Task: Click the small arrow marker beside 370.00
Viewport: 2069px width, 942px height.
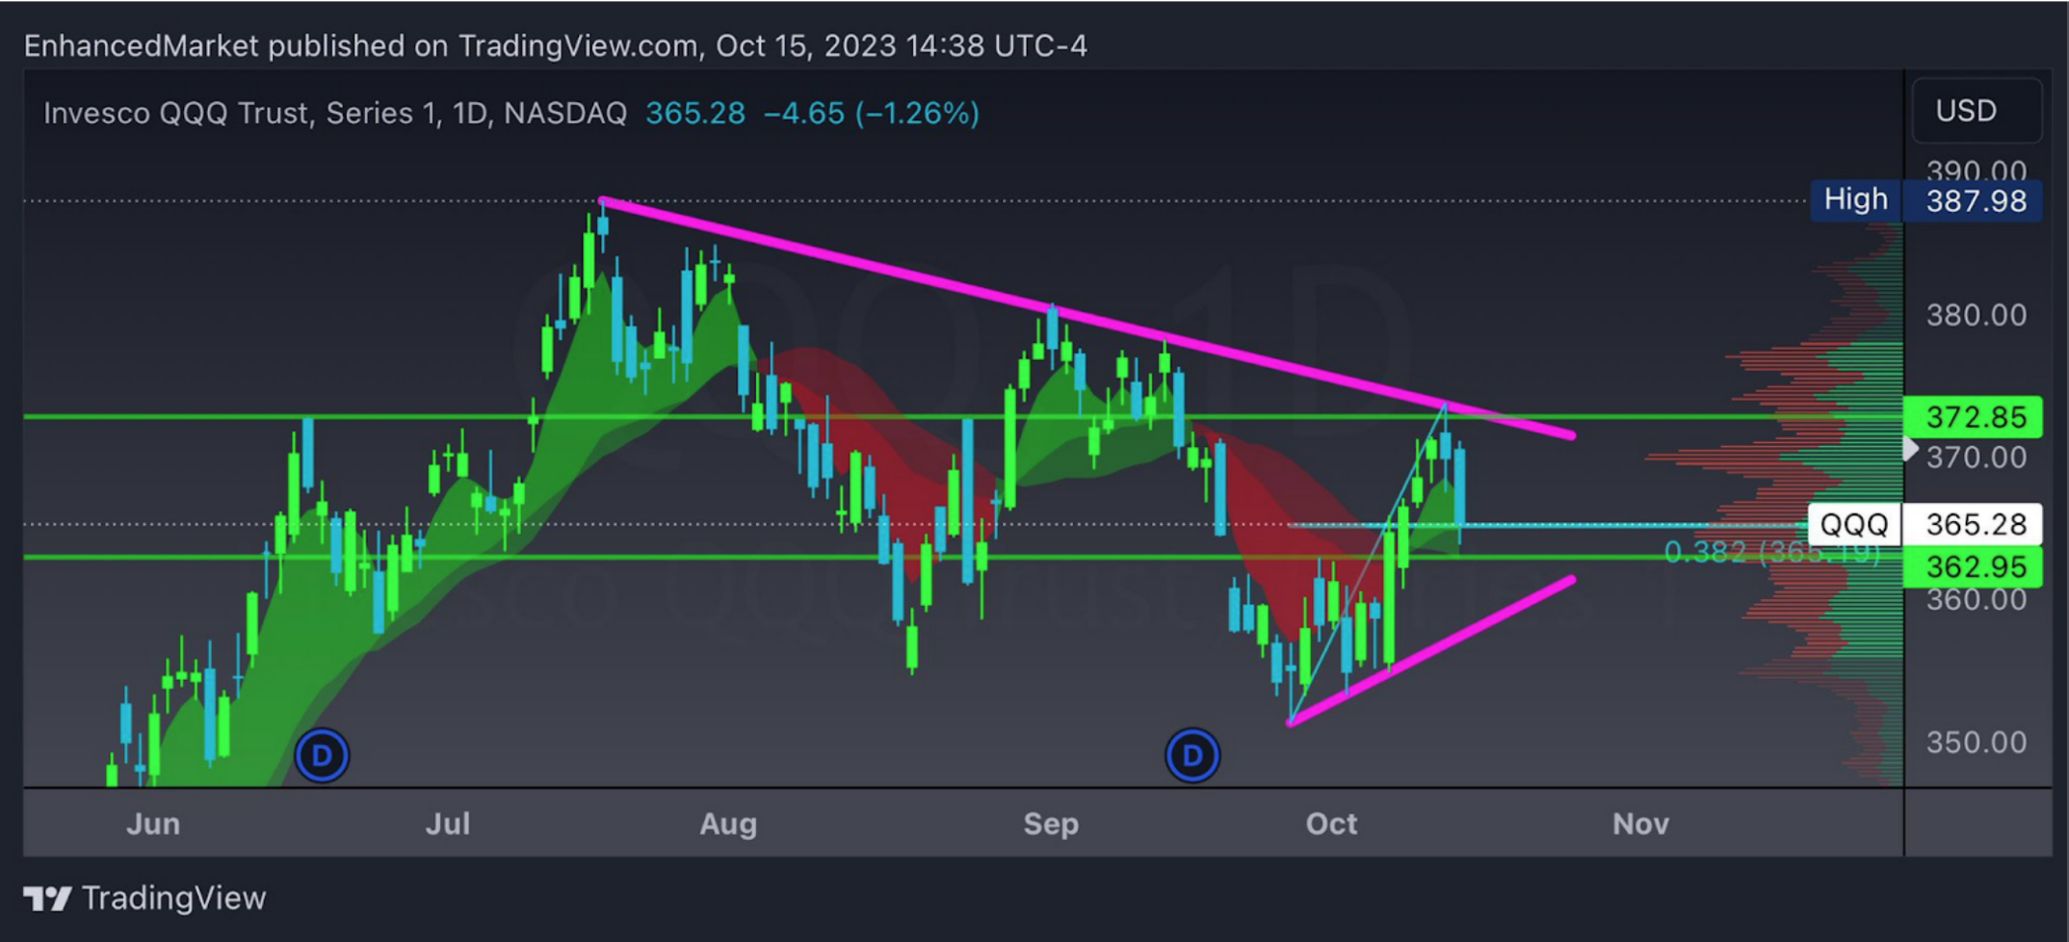Action: point(1911,449)
